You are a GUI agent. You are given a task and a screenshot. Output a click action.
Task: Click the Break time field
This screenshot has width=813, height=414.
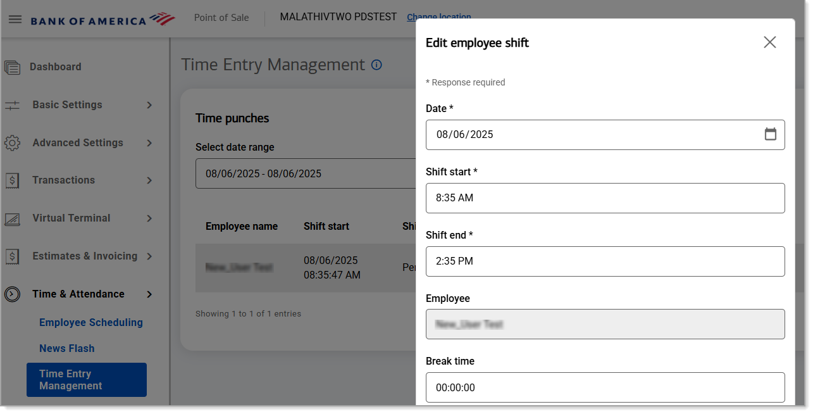point(605,387)
